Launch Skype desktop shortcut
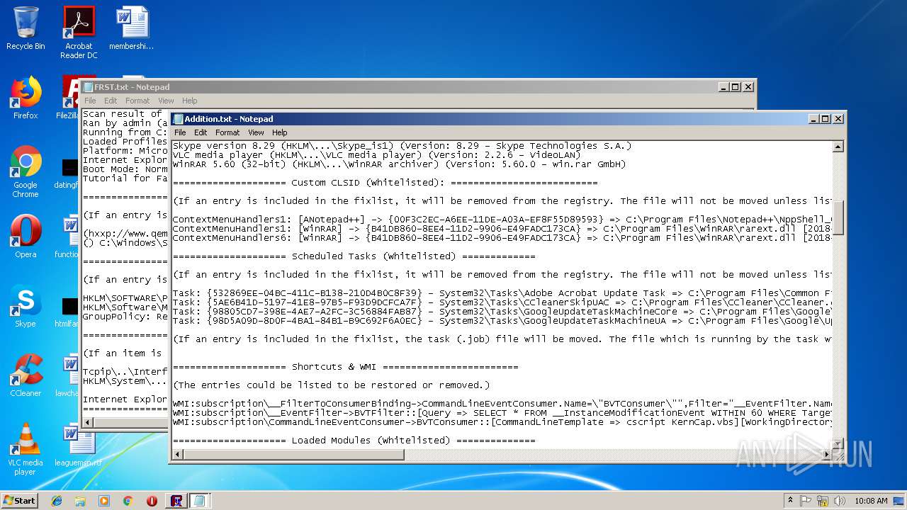Viewport: 907px width, 510px height. coord(26,305)
